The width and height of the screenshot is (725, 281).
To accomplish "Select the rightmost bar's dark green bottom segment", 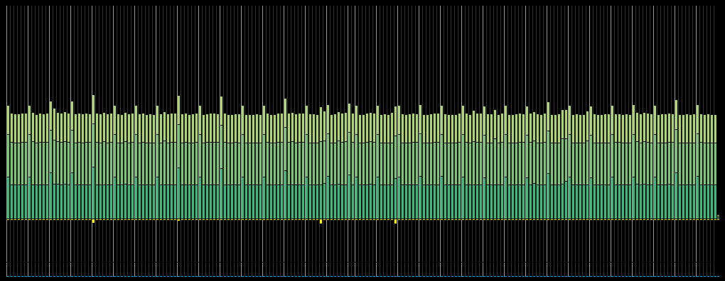I will click(x=715, y=202).
